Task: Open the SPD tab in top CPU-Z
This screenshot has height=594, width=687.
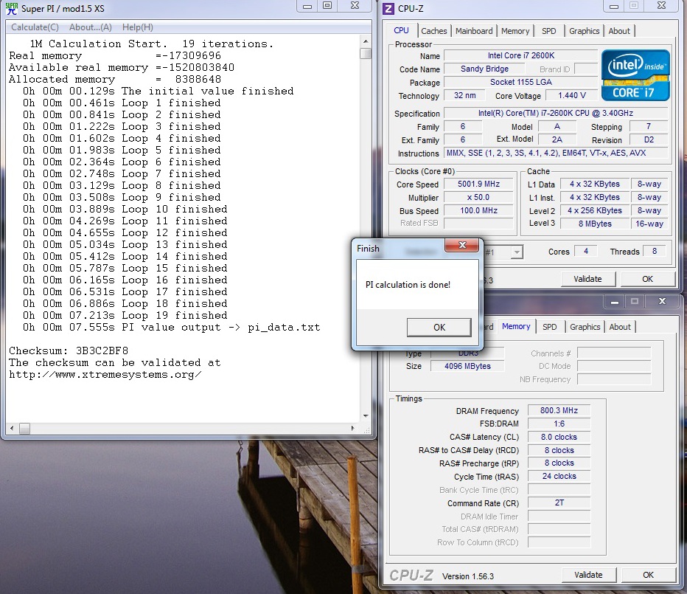Action: click(x=548, y=31)
